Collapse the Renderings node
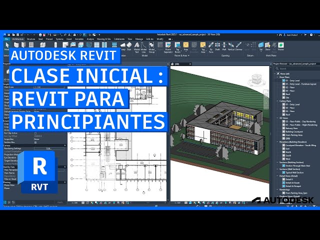 point(277,189)
